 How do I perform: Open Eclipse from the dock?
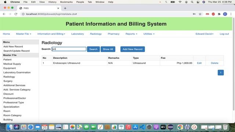pos(170,127)
